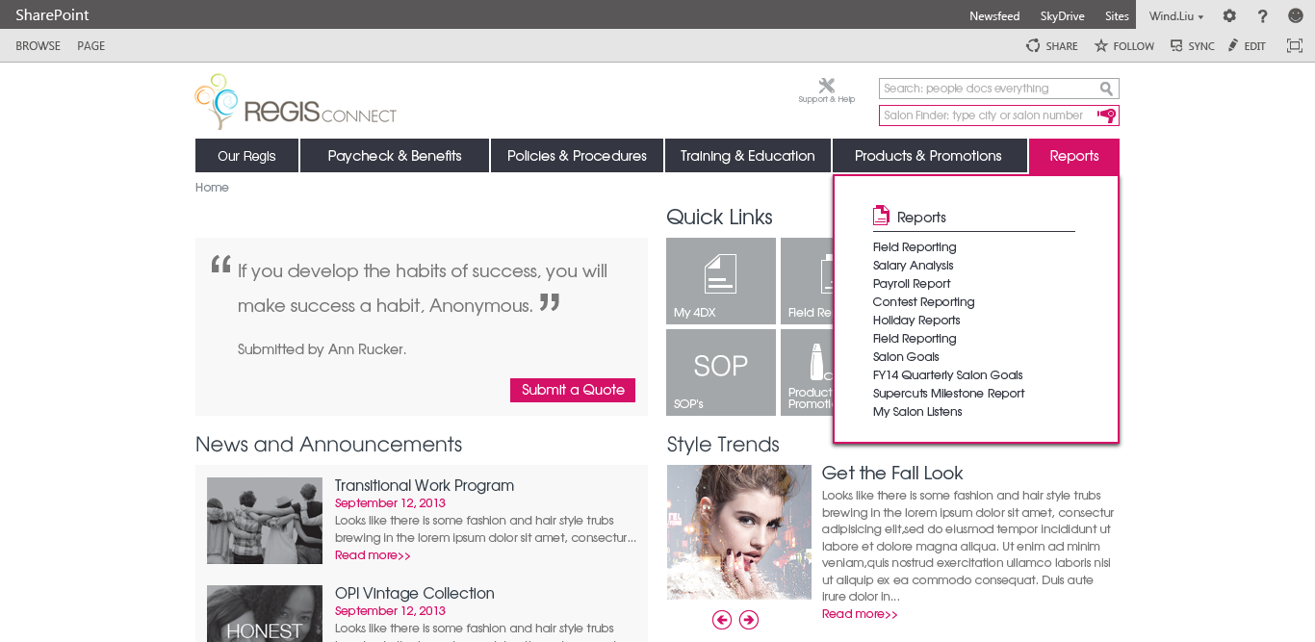Select Holiday Reports in Reports menu
Viewport: 1315px width, 642px height.
[916, 321]
